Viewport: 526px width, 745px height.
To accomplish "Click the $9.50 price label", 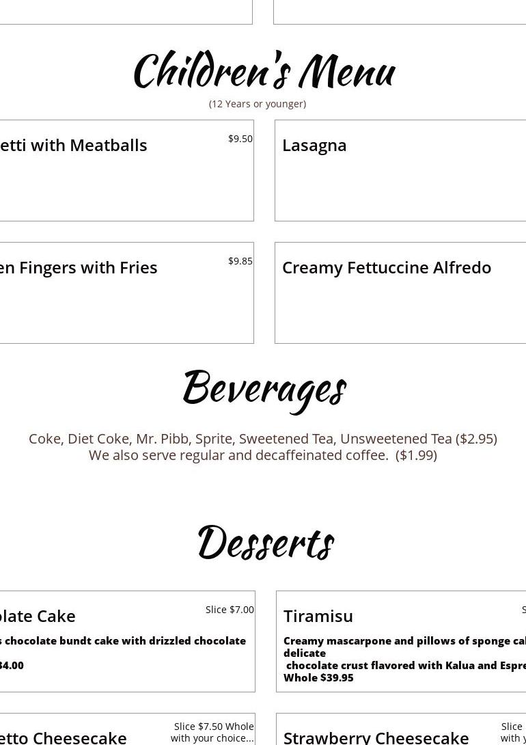I will coord(240,139).
